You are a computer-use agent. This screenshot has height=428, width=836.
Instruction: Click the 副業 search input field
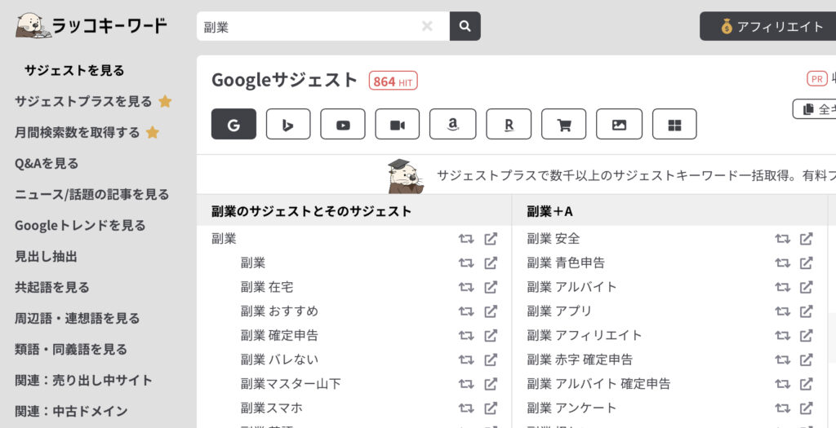(x=323, y=26)
